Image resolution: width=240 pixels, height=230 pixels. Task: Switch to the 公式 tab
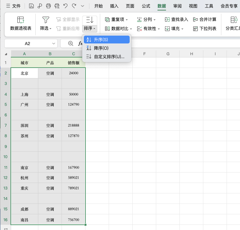tap(146, 6)
